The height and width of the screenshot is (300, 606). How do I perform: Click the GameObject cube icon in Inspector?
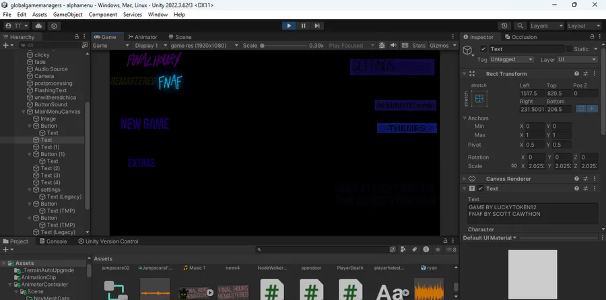tap(468, 50)
